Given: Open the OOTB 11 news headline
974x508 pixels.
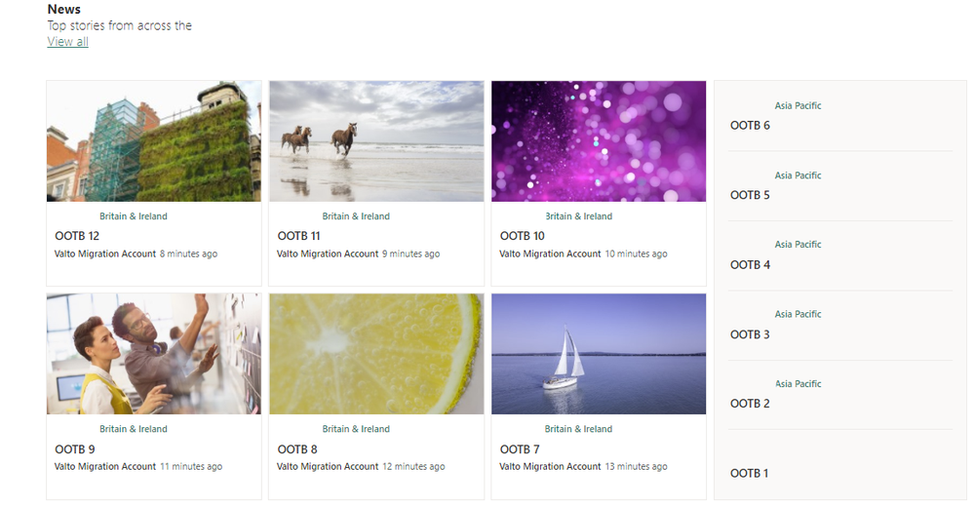Looking at the screenshot, I should 298,236.
